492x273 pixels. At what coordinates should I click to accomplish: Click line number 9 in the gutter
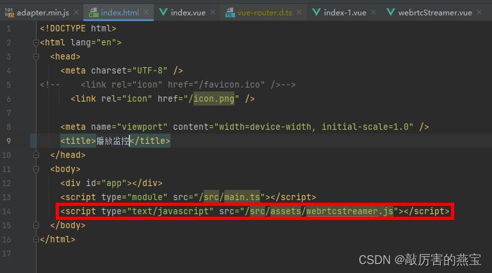click(x=8, y=141)
